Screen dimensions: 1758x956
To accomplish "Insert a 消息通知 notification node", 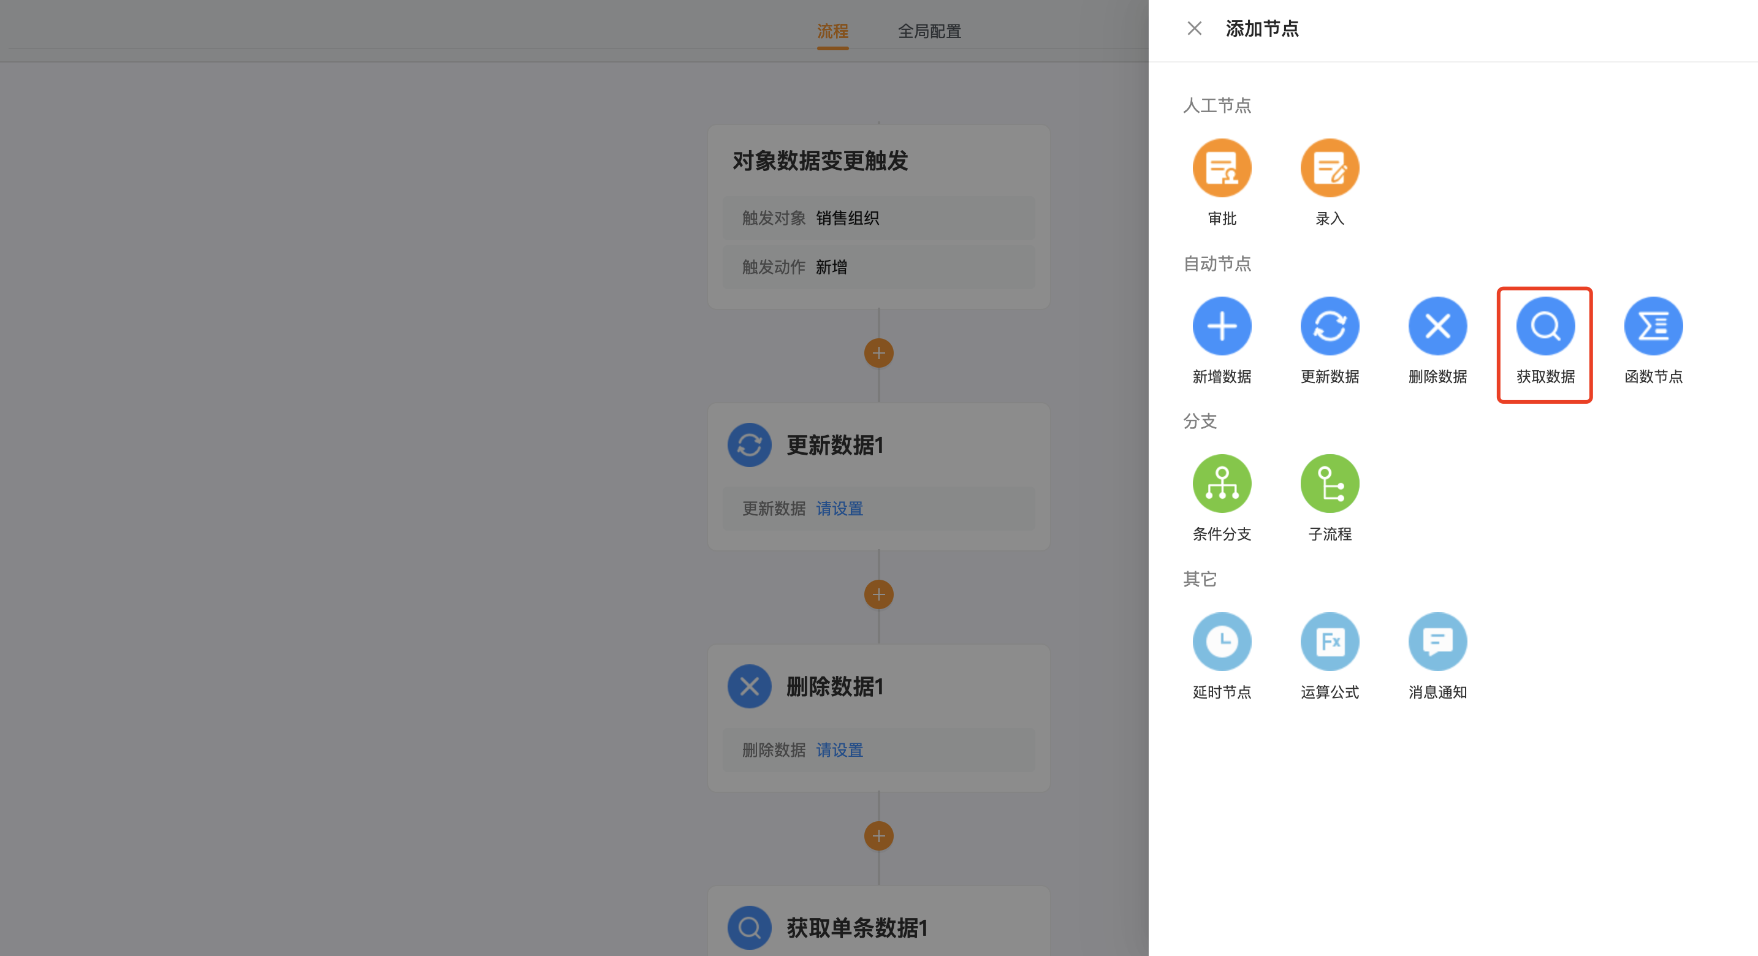I will pyautogui.click(x=1437, y=642).
